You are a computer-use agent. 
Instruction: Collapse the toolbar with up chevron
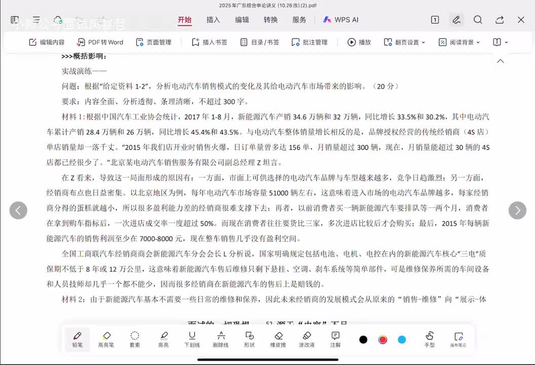pyautogui.click(x=501, y=61)
